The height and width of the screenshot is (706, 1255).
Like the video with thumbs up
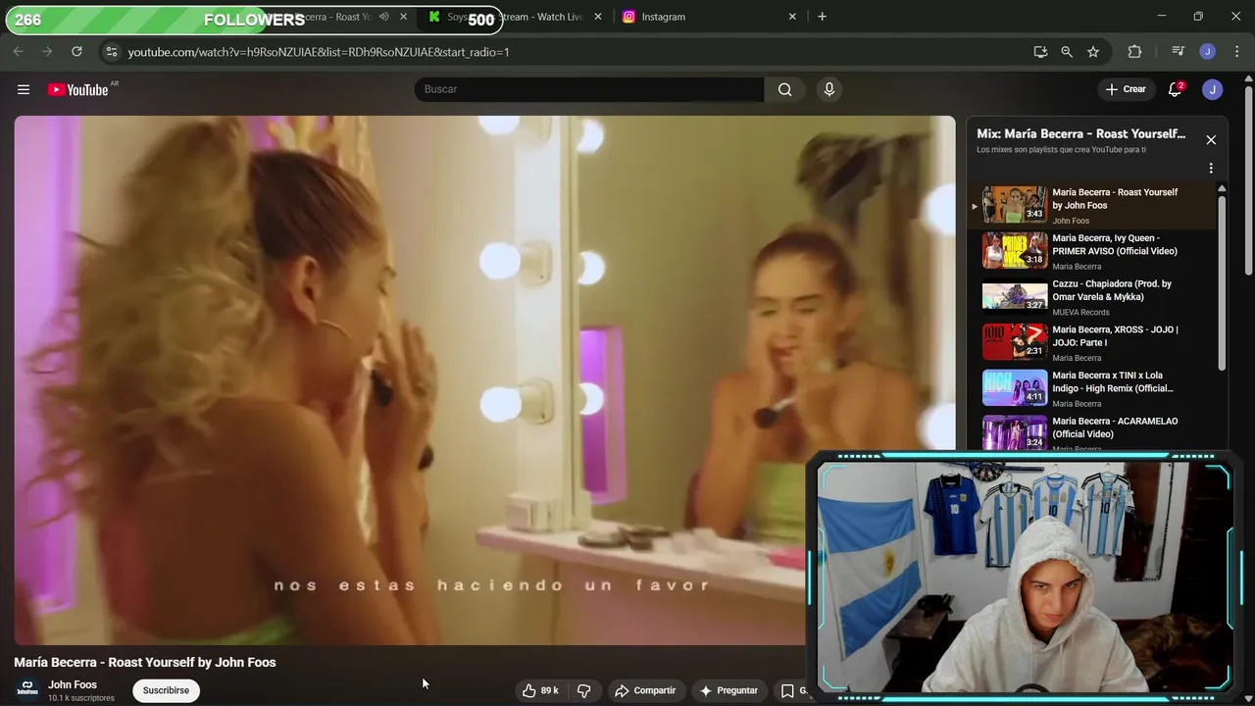pyautogui.click(x=540, y=690)
